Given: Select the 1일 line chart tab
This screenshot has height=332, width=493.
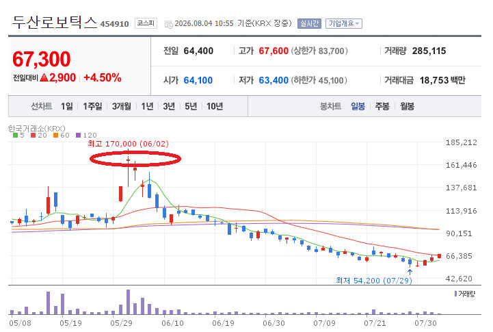Looking at the screenshot, I should coord(66,106).
